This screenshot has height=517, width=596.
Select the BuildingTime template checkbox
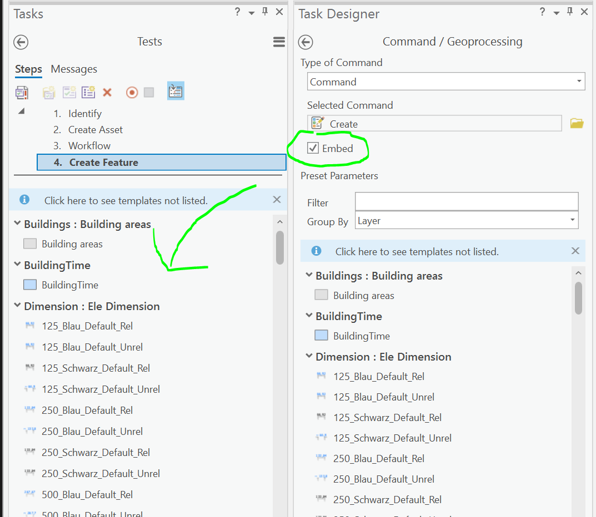click(x=29, y=285)
